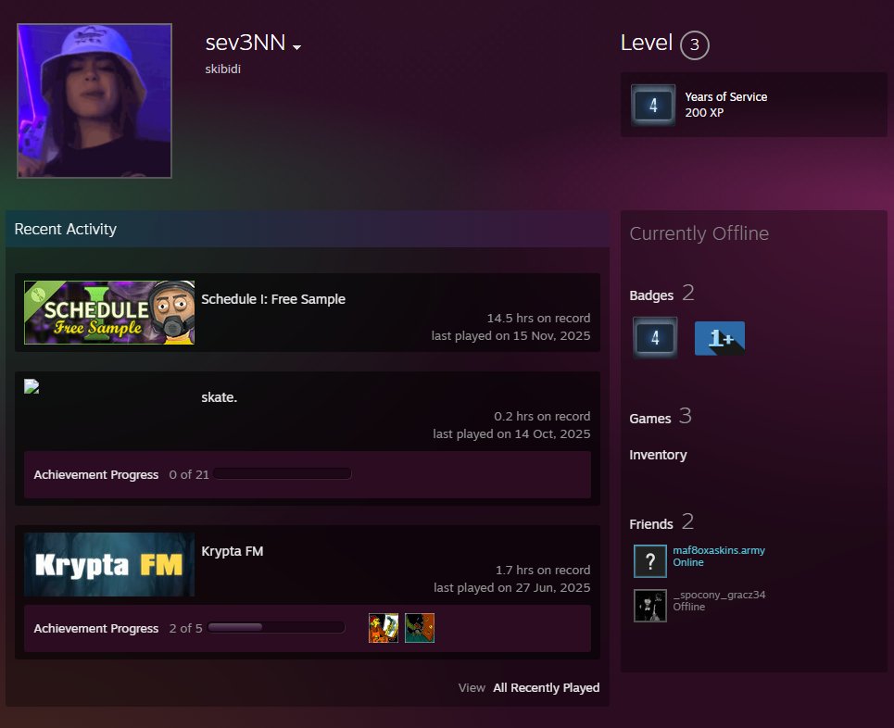Click 'last played on 15 Nov, 2025'
Screen dimensions: 894x728
click(x=510, y=336)
